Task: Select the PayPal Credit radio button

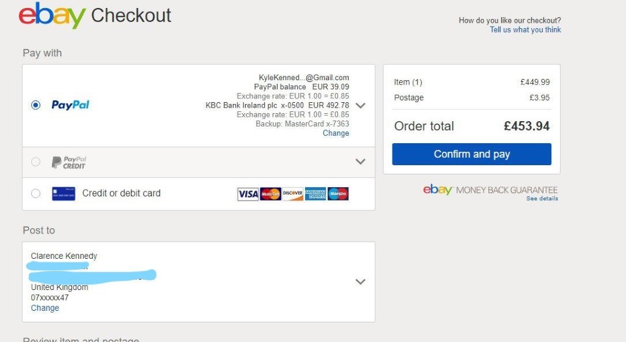Action: click(36, 162)
